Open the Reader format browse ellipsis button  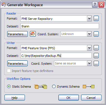pos(96,18)
